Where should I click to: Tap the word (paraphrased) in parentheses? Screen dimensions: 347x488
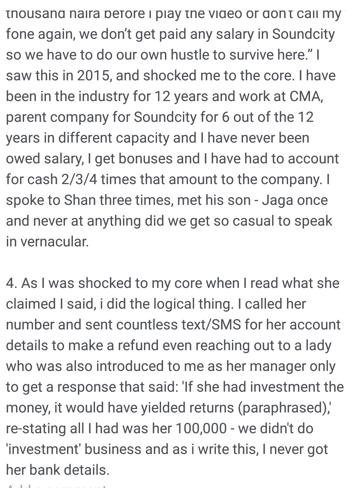pyautogui.click(x=285, y=408)
